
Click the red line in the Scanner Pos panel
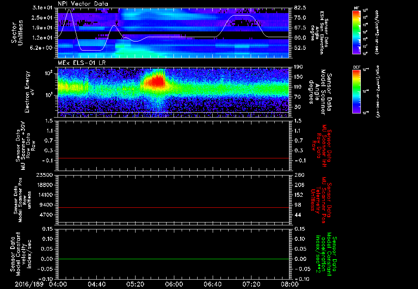tap(173, 207)
